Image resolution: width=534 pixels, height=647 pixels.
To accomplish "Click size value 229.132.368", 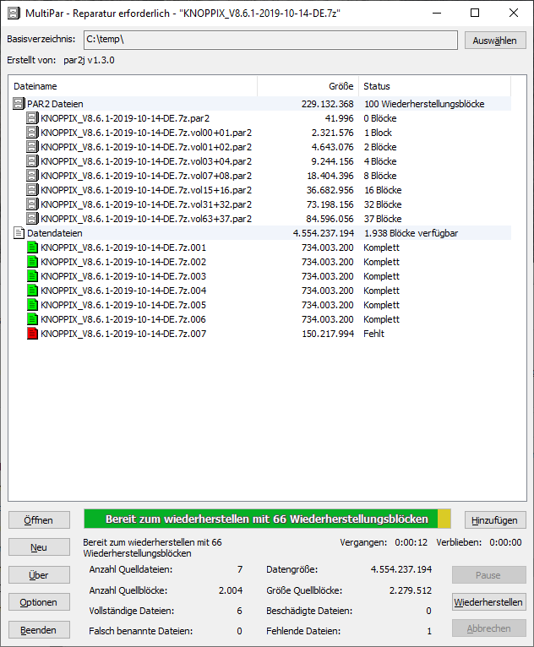I will [328, 104].
